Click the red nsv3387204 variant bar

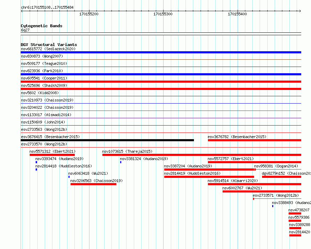click(x=209, y=169)
